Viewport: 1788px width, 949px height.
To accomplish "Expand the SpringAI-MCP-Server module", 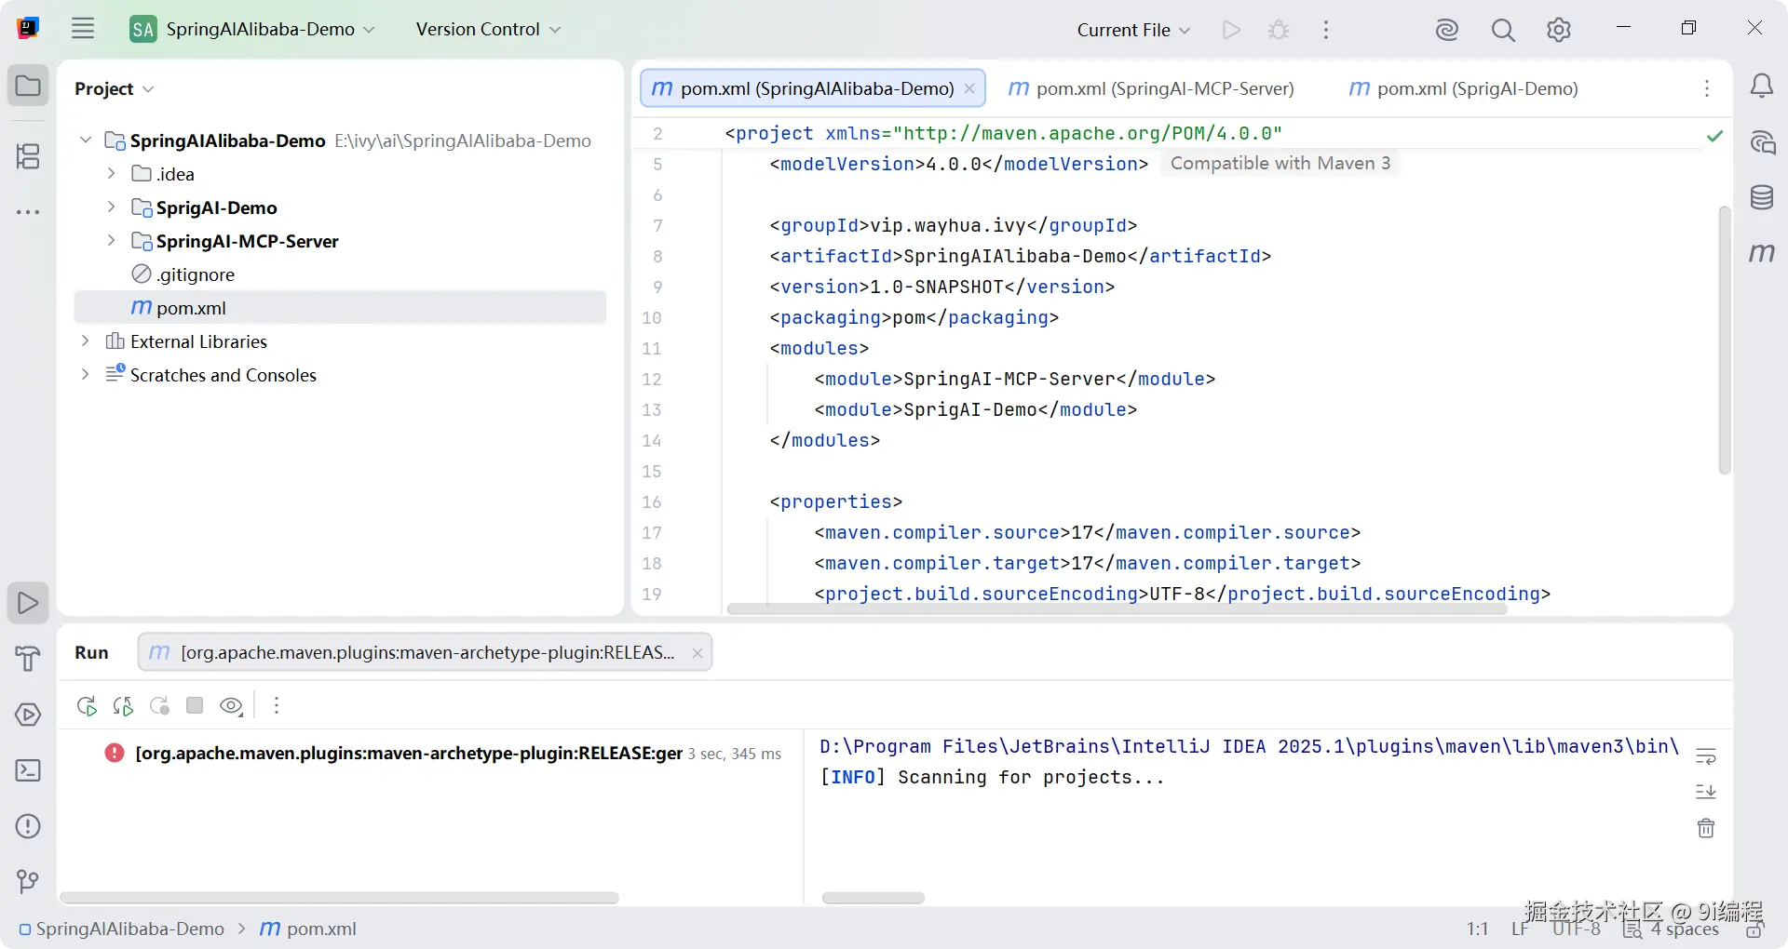I will 111,240.
